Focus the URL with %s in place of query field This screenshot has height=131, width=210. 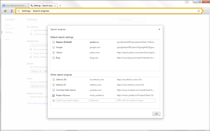click(x=136, y=100)
